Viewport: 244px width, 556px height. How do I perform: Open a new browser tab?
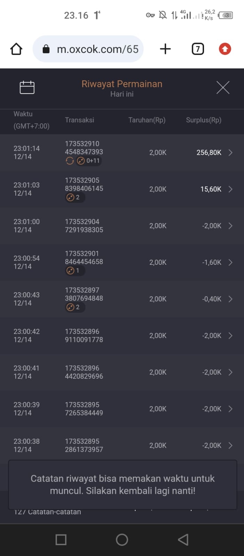(165, 49)
